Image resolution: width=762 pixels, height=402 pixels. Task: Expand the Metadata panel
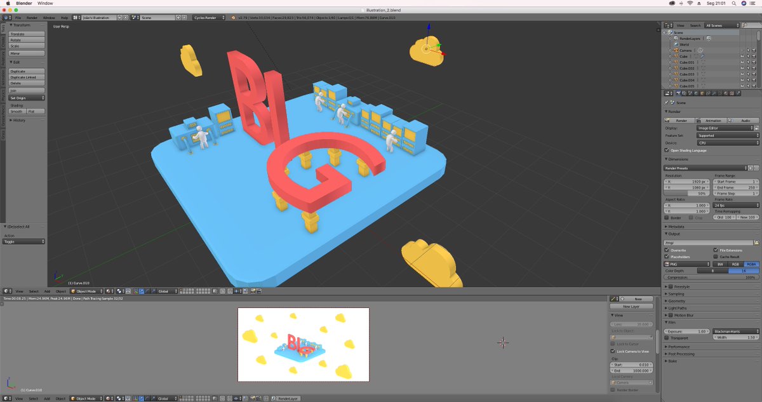pos(676,226)
